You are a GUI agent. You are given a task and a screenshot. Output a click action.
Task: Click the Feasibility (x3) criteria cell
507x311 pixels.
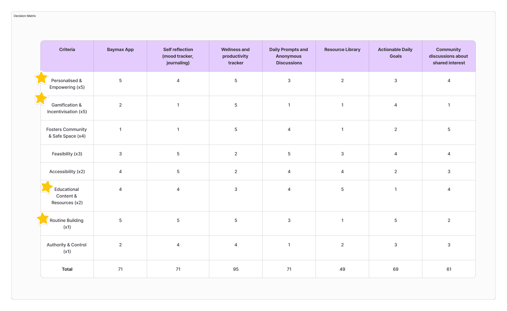click(x=67, y=154)
